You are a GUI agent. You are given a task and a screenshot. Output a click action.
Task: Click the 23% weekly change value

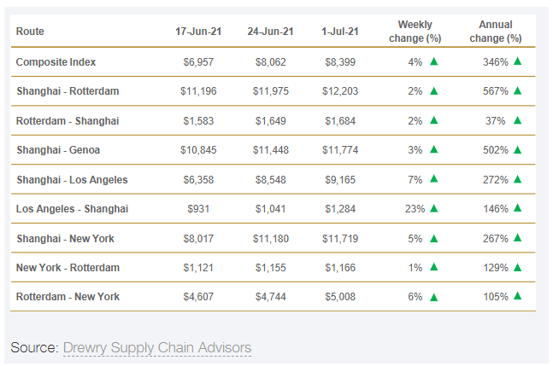[x=414, y=209]
